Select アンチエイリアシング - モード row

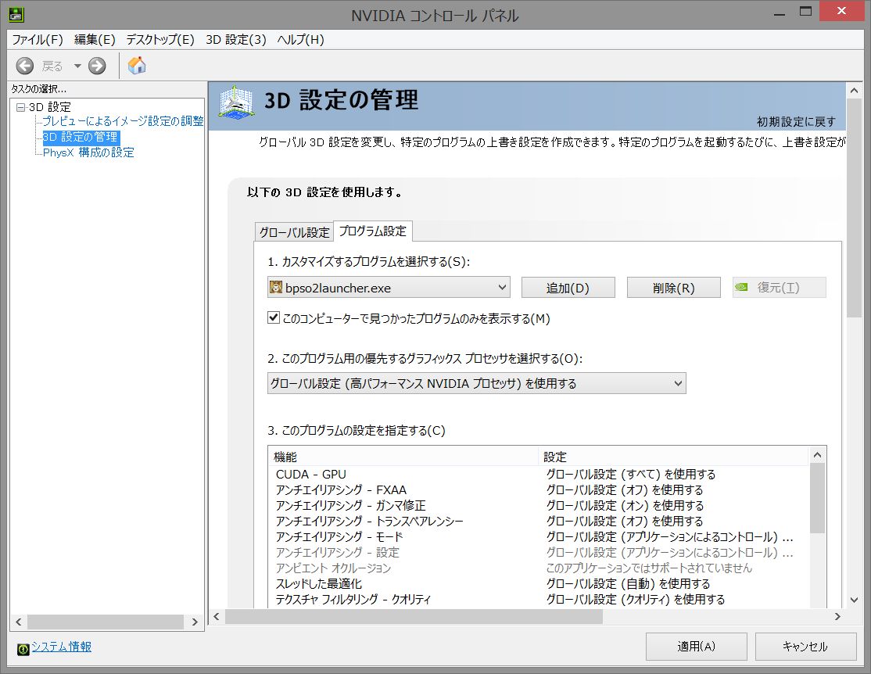pos(538,536)
